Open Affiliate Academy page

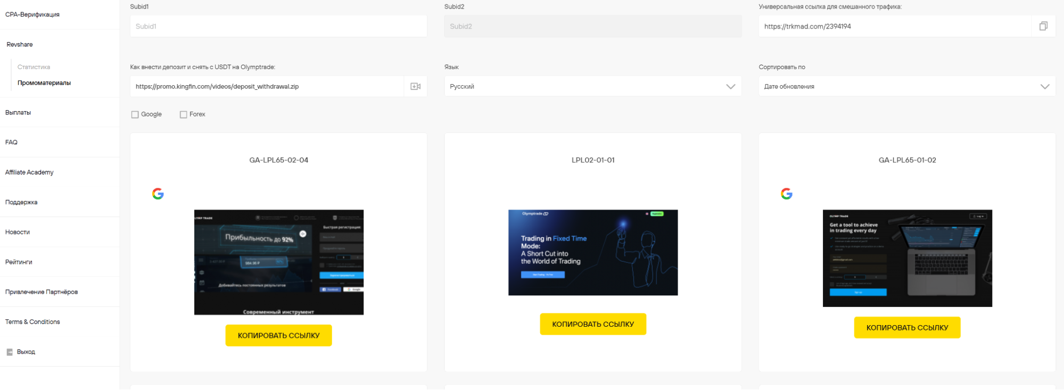[29, 172]
